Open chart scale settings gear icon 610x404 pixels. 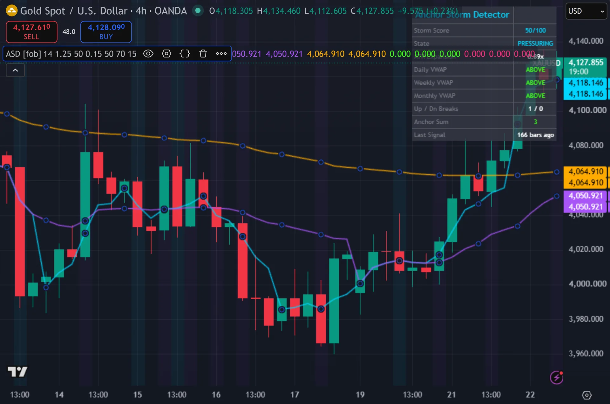point(586,395)
